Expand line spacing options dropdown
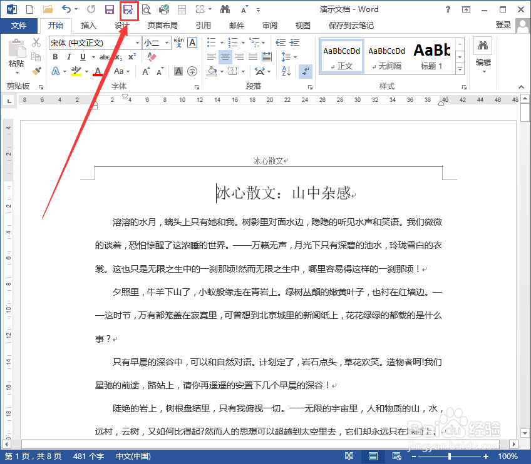This screenshot has width=531, height=464. tap(295, 57)
